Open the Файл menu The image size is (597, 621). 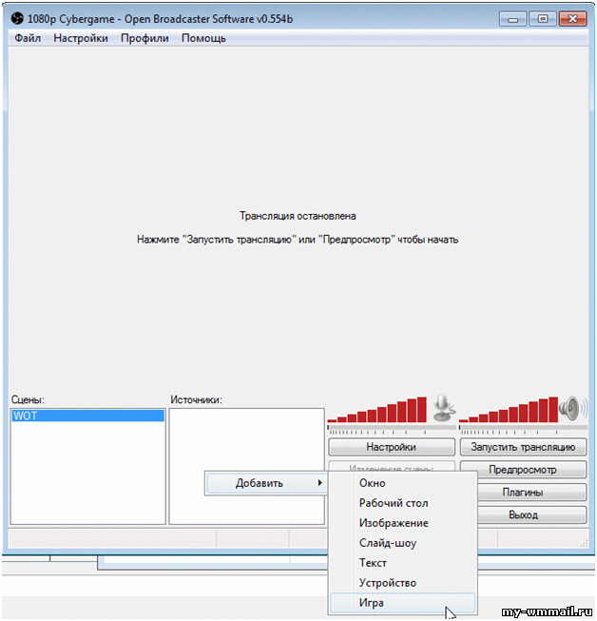pos(28,38)
